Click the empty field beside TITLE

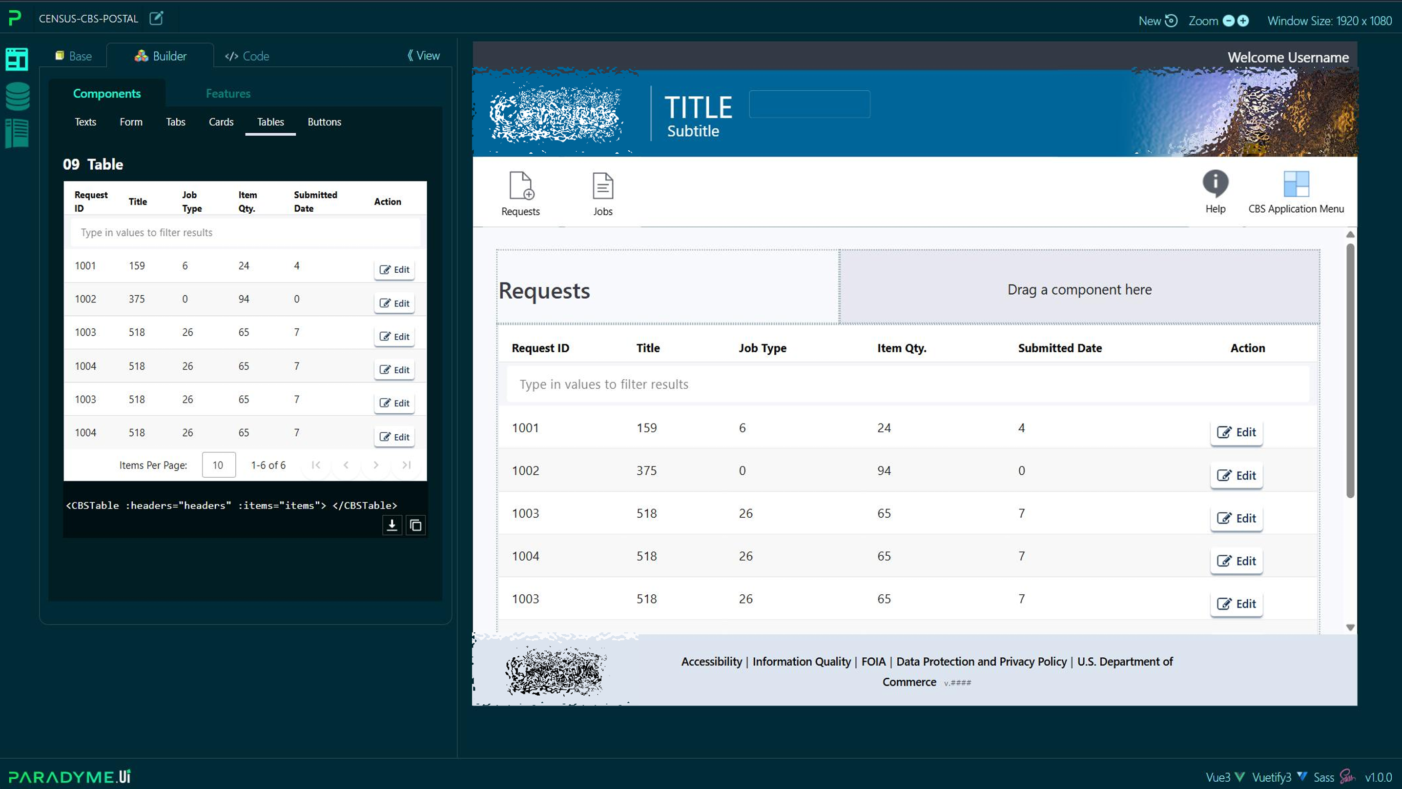tap(809, 104)
